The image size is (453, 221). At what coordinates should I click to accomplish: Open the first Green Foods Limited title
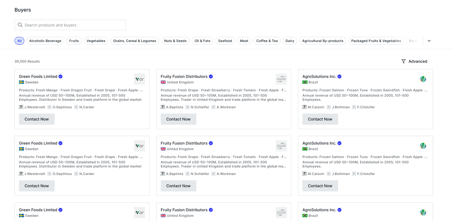click(x=38, y=76)
